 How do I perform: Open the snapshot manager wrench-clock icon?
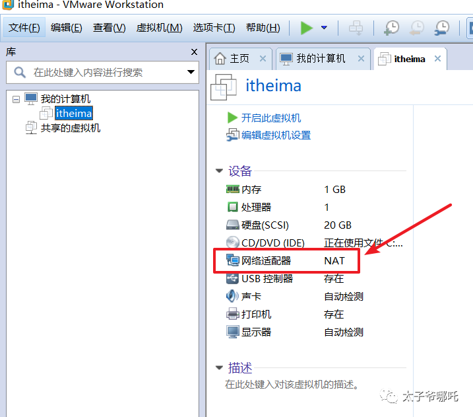pos(441,28)
